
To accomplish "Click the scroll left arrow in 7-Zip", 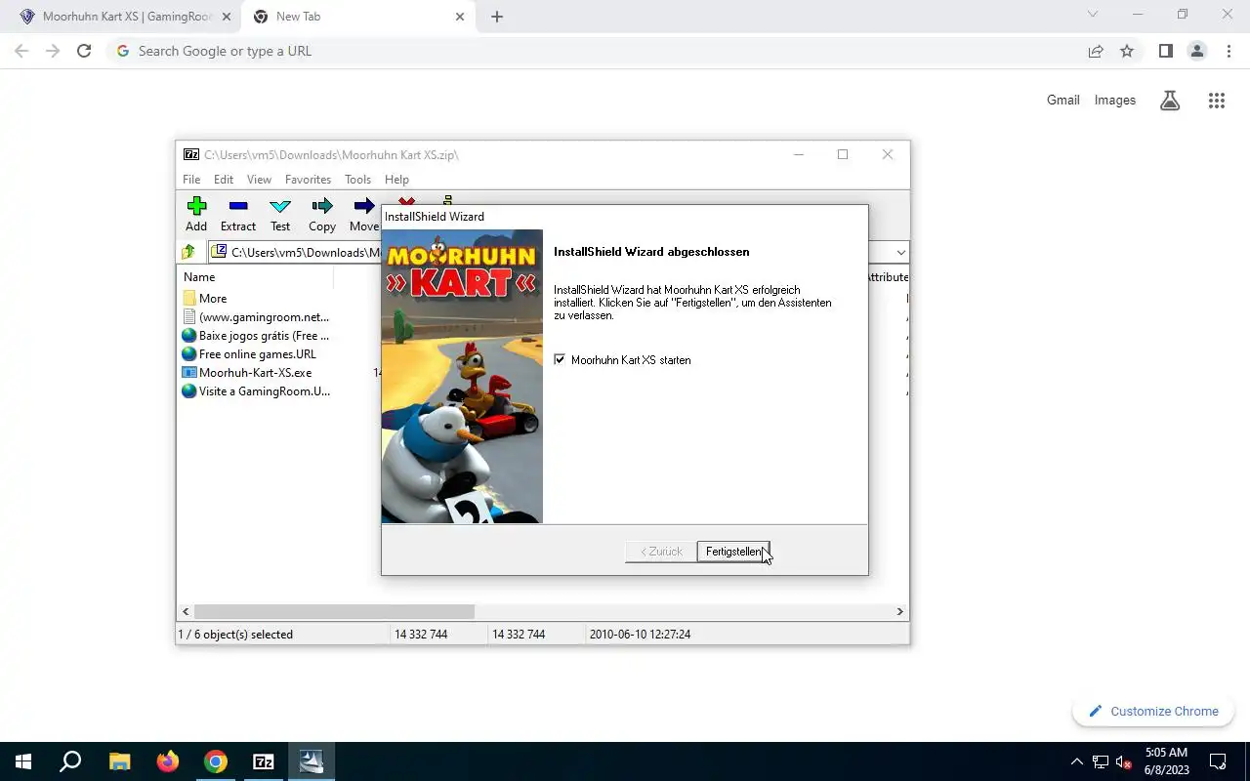I will tap(186, 612).
